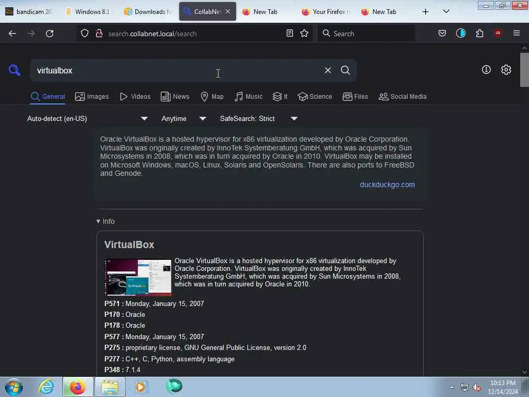Open the tracking protection shield icon
The width and height of the screenshot is (529, 397).
pyautogui.click(x=85, y=33)
